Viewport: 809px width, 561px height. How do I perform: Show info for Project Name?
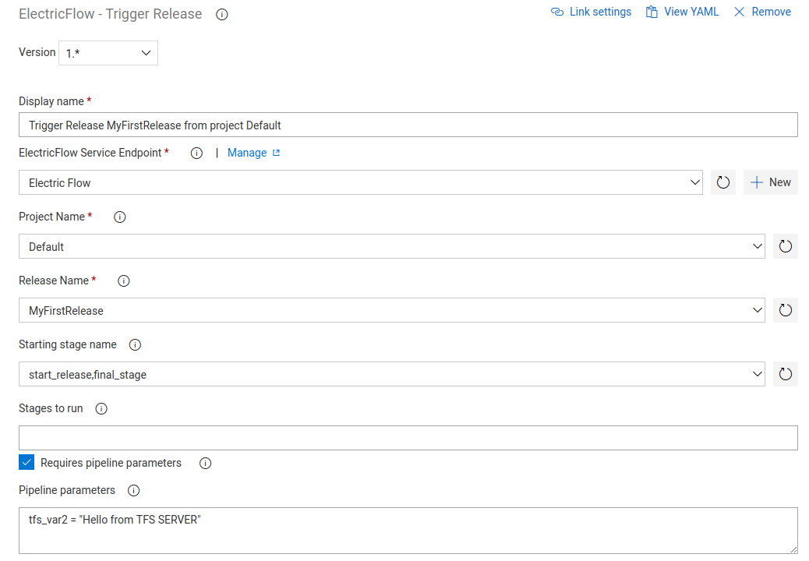[120, 217]
